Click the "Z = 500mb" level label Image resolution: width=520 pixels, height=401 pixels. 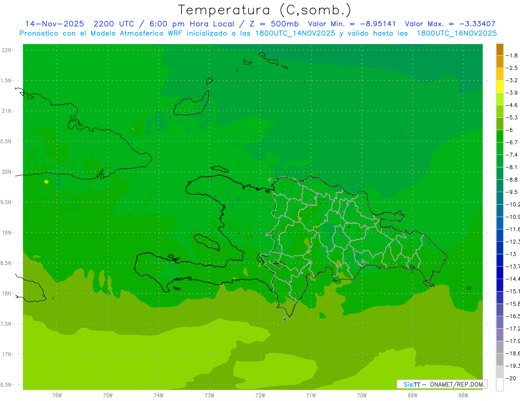click(273, 24)
